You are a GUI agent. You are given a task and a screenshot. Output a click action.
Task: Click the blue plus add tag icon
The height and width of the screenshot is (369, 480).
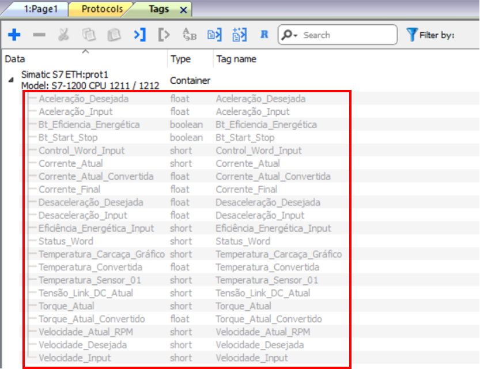[14, 35]
